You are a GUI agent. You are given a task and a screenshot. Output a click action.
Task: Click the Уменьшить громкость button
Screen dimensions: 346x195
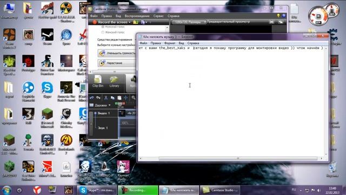click(117, 53)
